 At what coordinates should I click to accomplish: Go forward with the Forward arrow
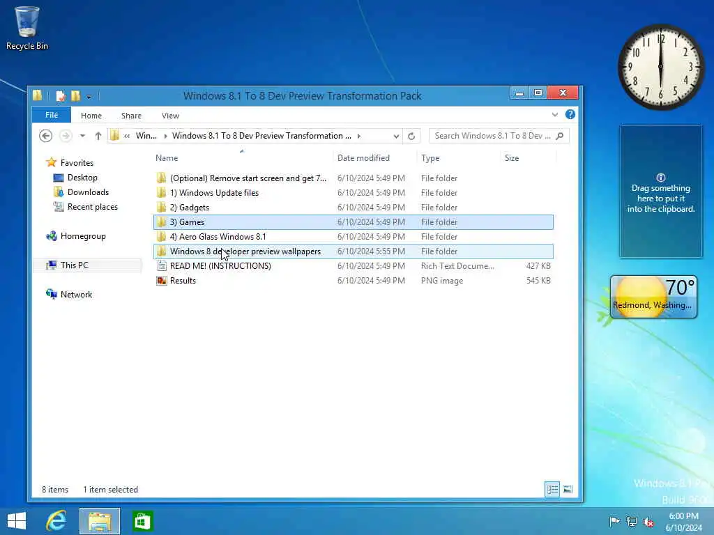[66, 136]
